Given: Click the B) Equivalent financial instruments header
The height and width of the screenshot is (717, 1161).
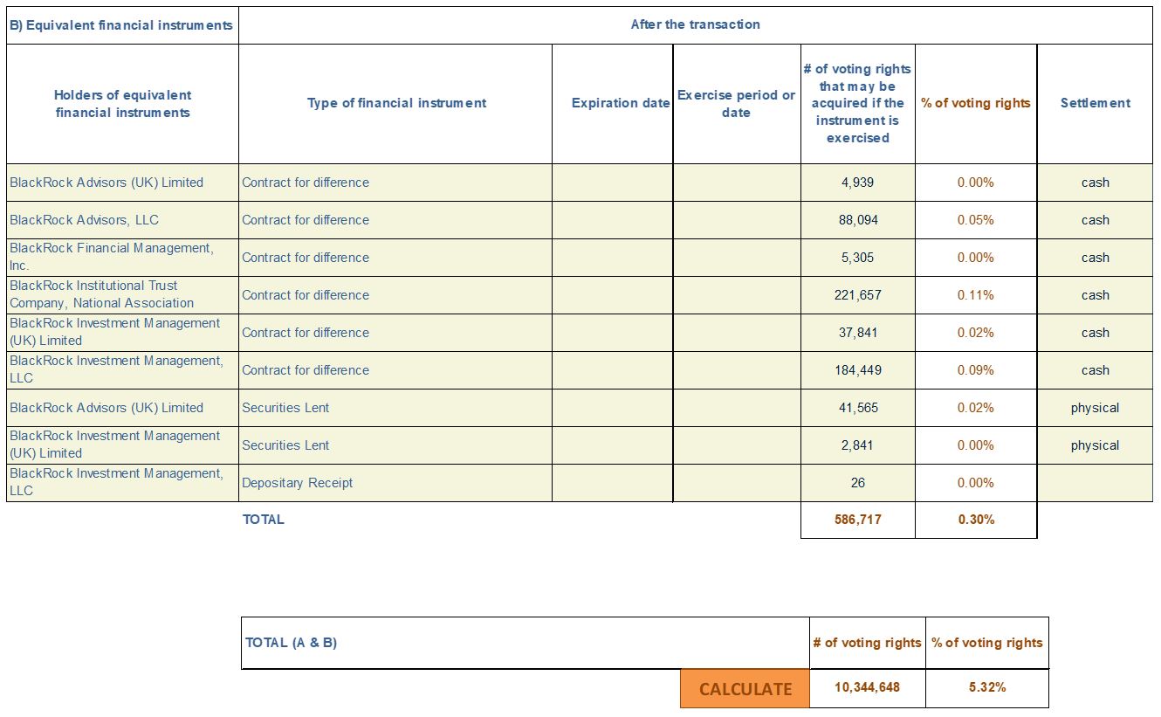Looking at the screenshot, I should click(122, 25).
